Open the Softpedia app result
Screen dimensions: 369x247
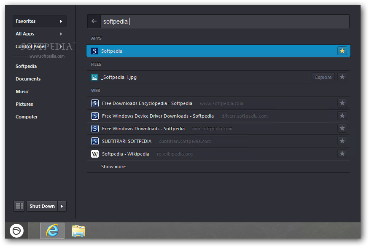[x=218, y=51]
